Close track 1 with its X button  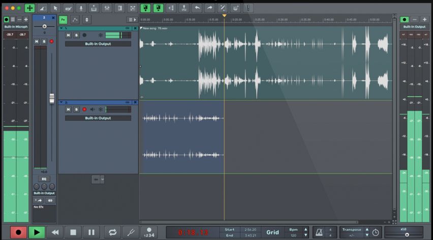(x=135, y=28)
